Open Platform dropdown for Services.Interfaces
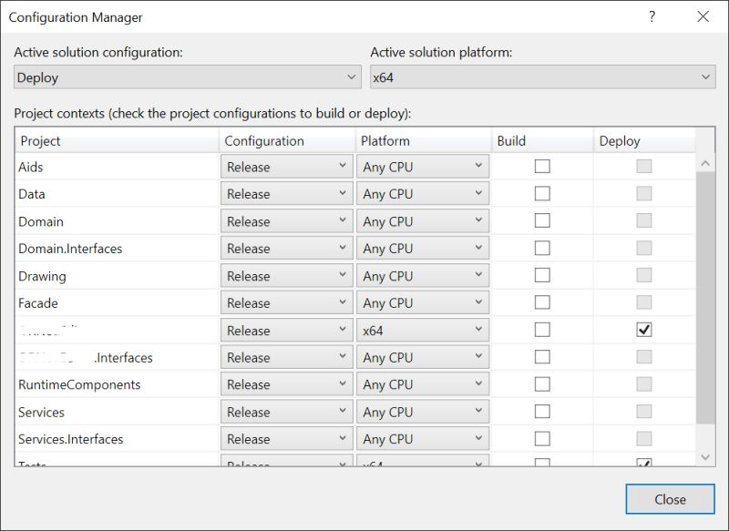The width and height of the screenshot is (729, 531). (x=424, y=439)
